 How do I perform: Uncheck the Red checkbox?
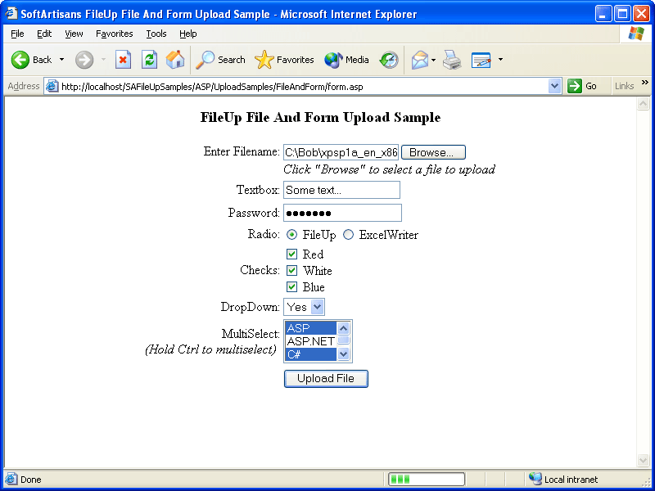click(x=292, y=254)
